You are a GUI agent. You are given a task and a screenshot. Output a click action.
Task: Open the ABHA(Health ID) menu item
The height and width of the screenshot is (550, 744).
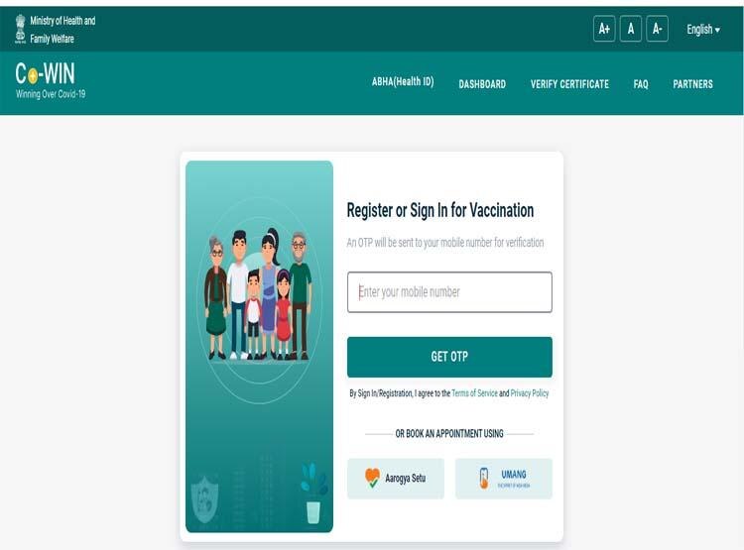(x=403, y=81)
